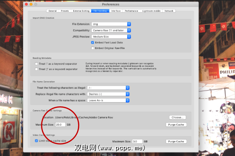This screenshot has width=235, height=156.
Task: Open the Performance tab
Action: (x=132, y=11)
